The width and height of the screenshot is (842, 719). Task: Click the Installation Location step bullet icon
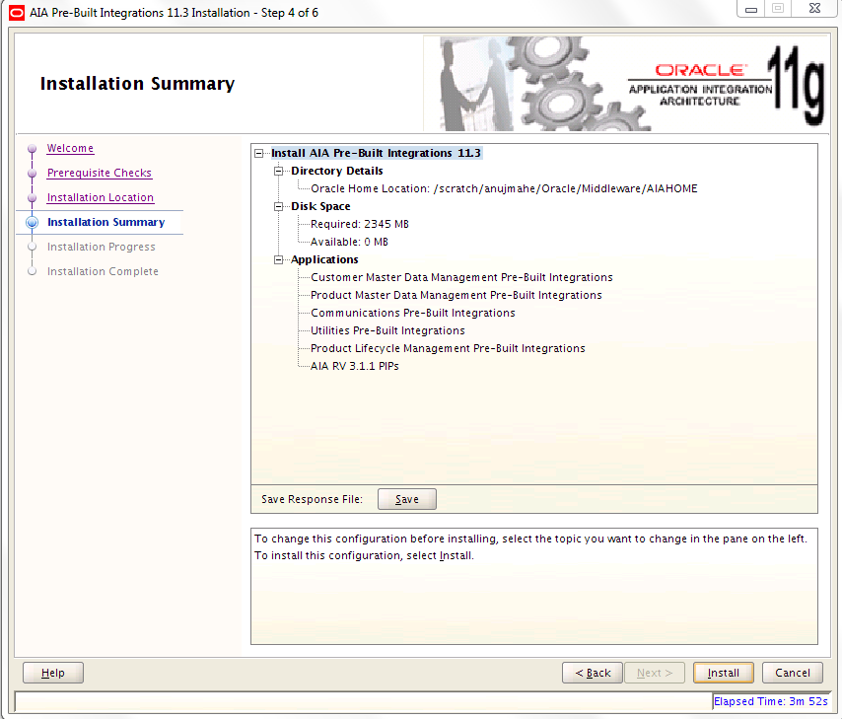pos(33,198)
